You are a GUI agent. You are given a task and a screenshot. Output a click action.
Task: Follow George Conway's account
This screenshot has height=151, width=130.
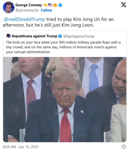tap(46, 10)
